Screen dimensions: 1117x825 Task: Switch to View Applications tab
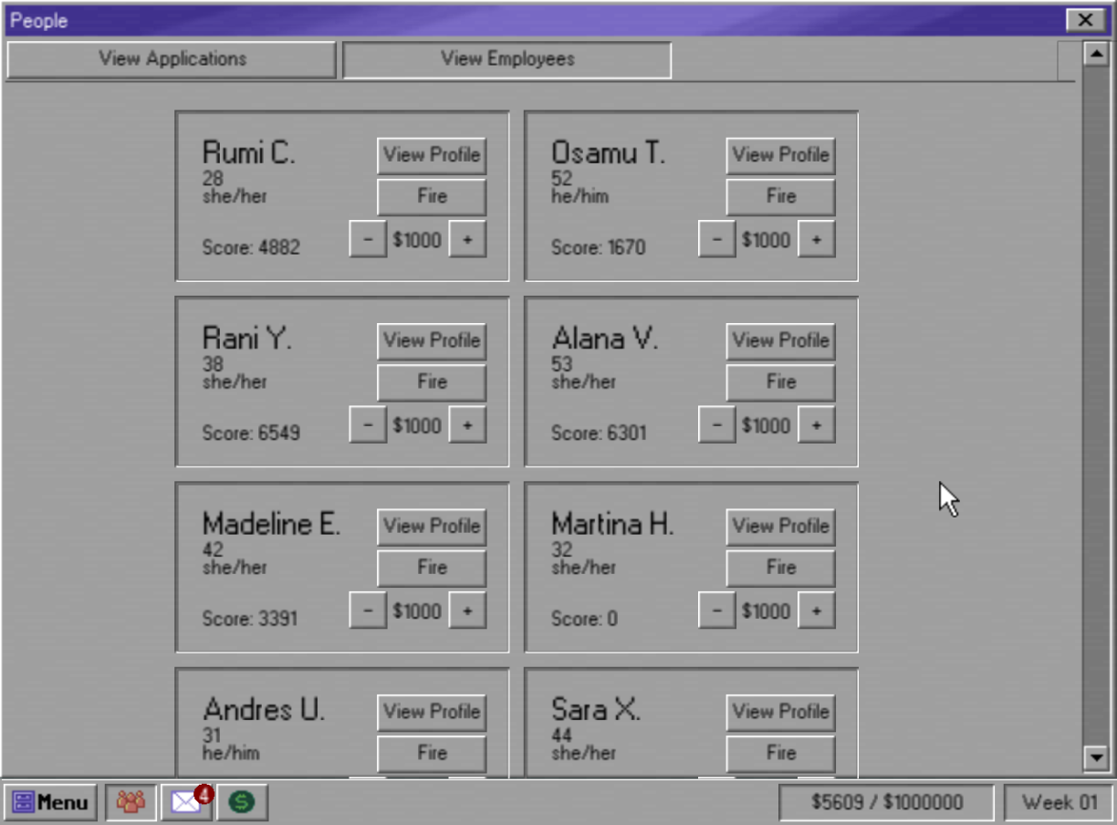click(172, 59)
